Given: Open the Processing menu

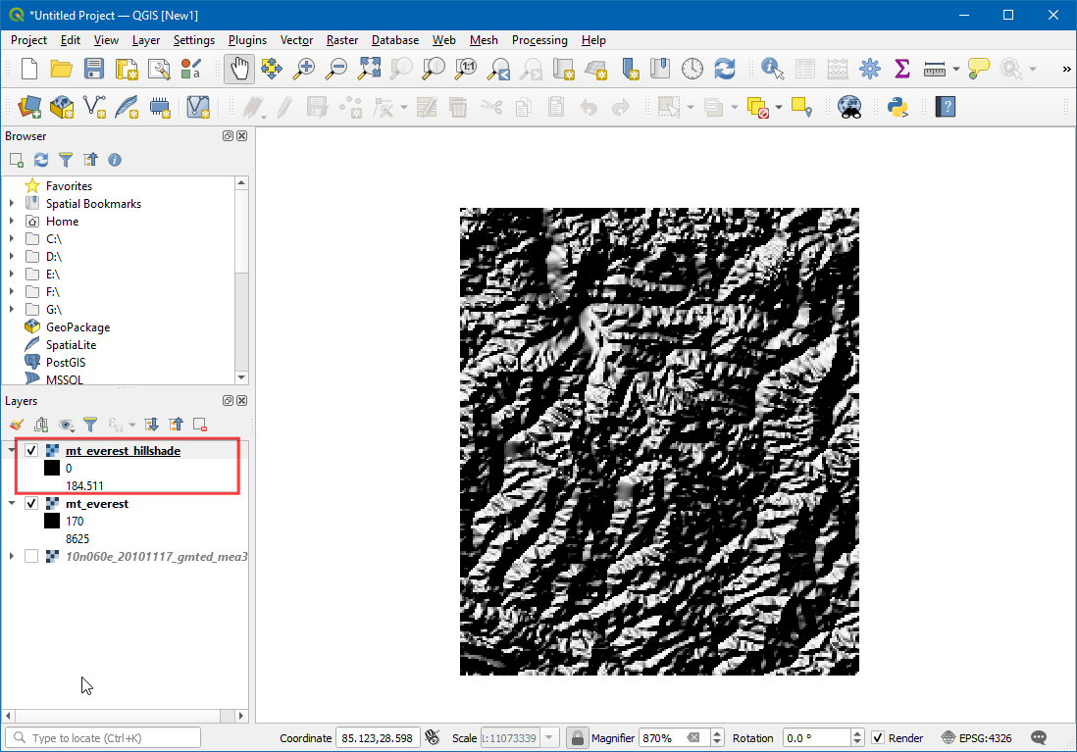Looking at the screenshot, I should click(538, 40).
